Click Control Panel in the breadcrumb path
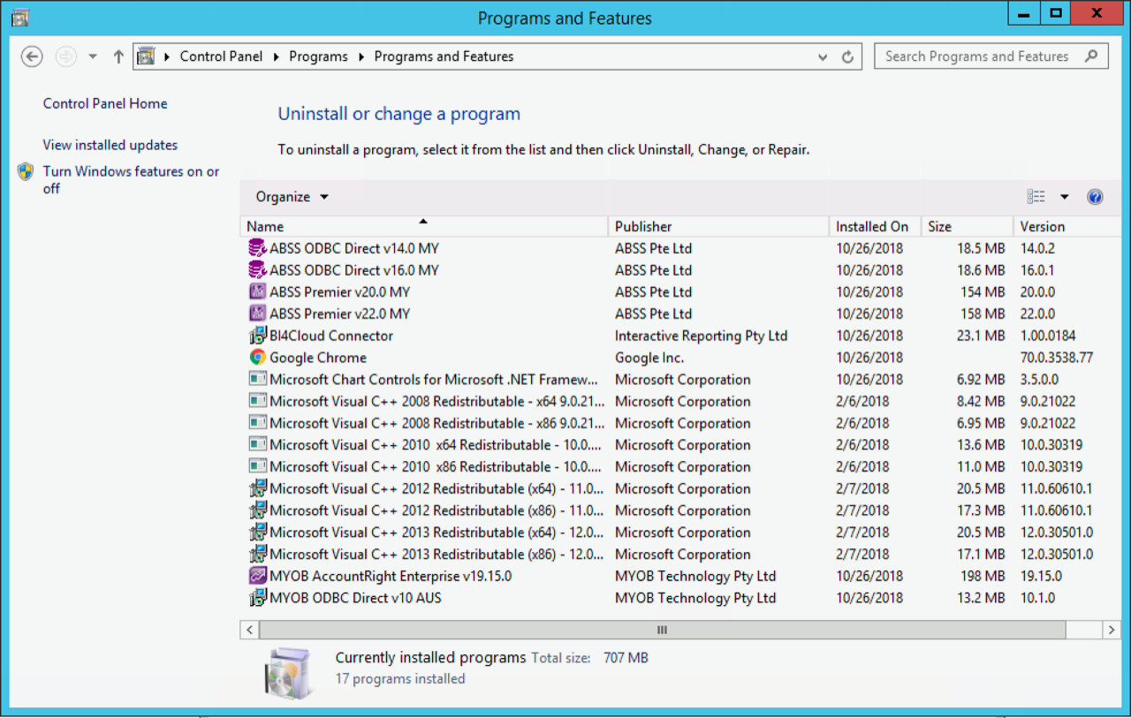This screenshot has height=718, width=1131. click(x=221, y=57)
